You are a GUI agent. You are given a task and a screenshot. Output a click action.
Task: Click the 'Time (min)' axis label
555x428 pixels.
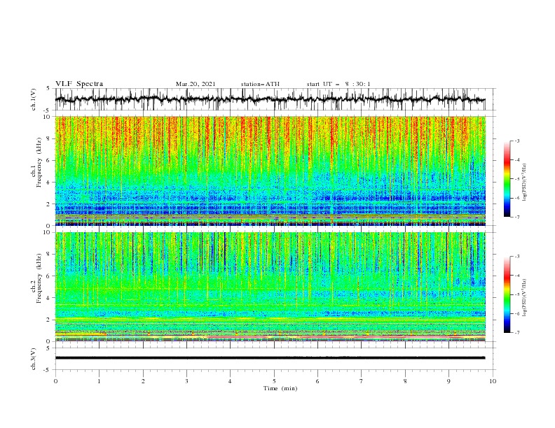280,388
